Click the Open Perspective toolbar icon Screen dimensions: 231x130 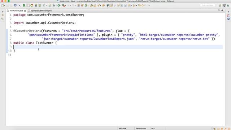(220, 6)
